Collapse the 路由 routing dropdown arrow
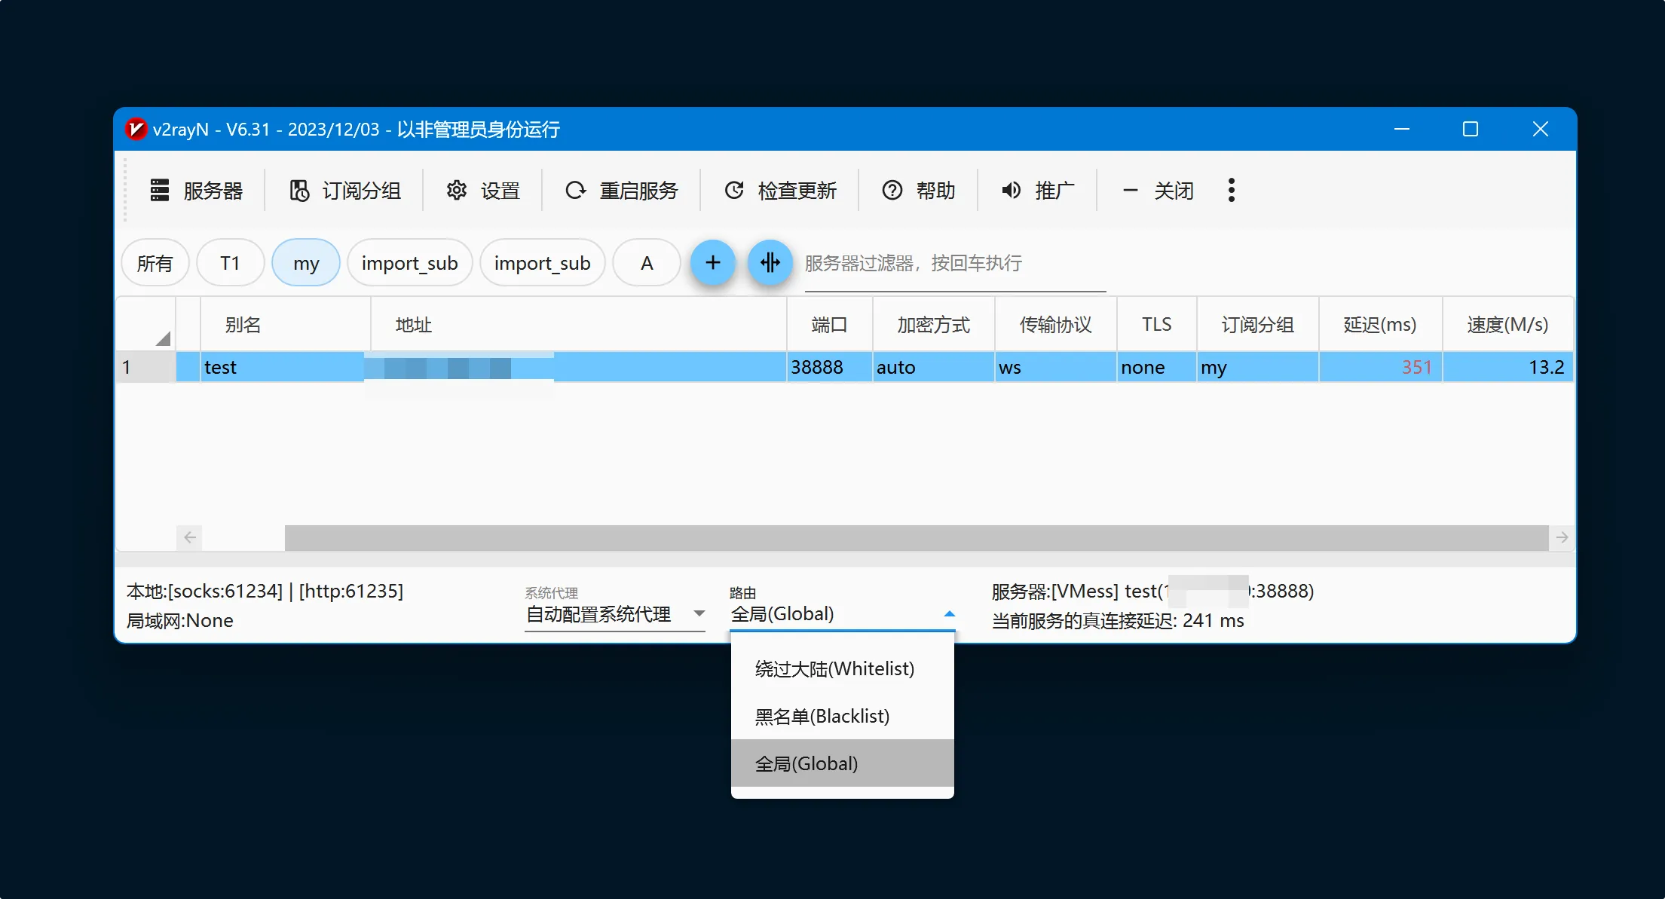This screenshot has height=899, width=1665. click(x=949, y=613)
